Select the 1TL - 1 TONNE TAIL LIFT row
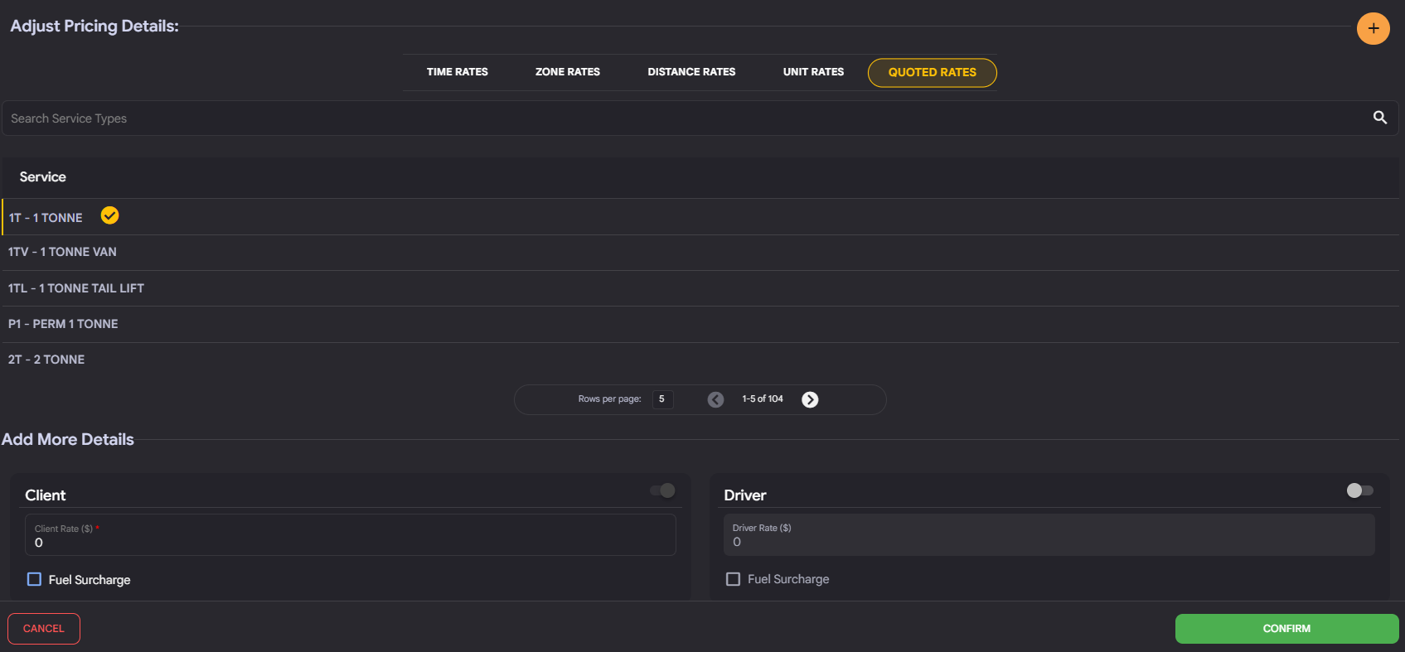Screen dimensions: 1405x652 coord(700,288)
